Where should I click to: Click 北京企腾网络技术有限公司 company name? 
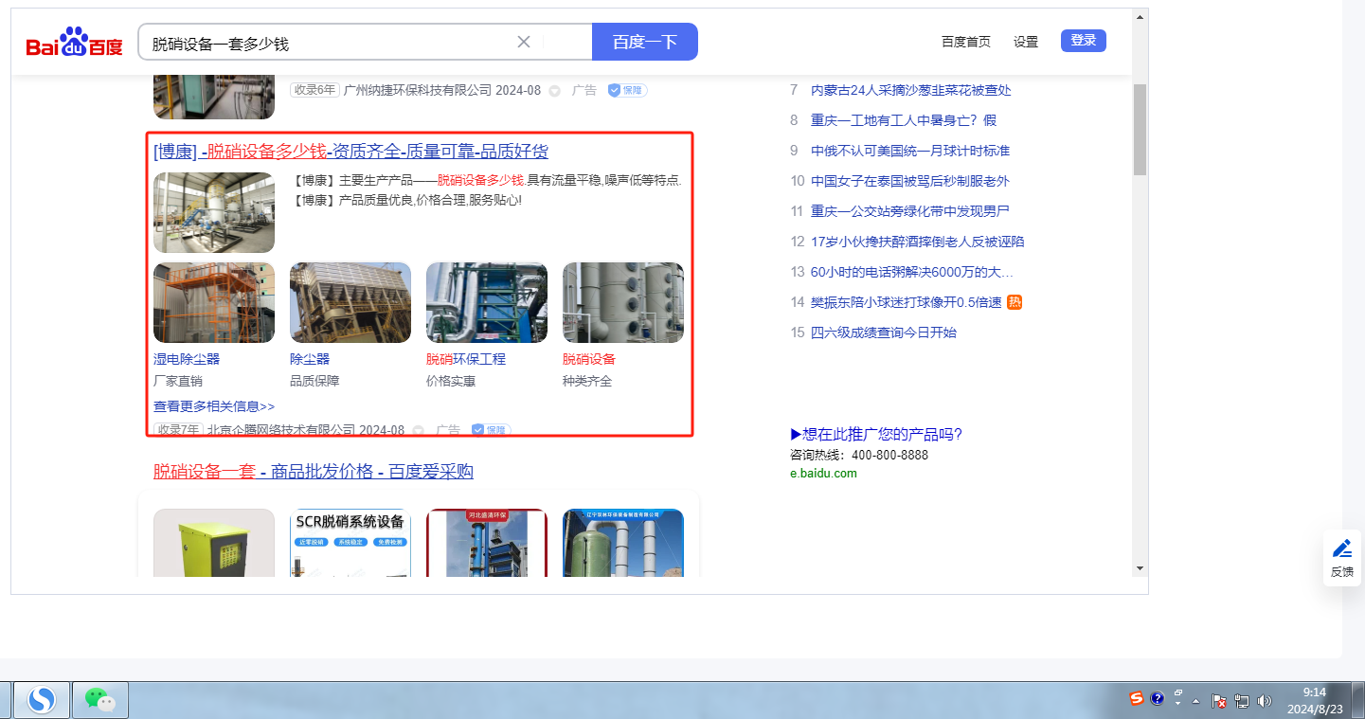[281, 430]
